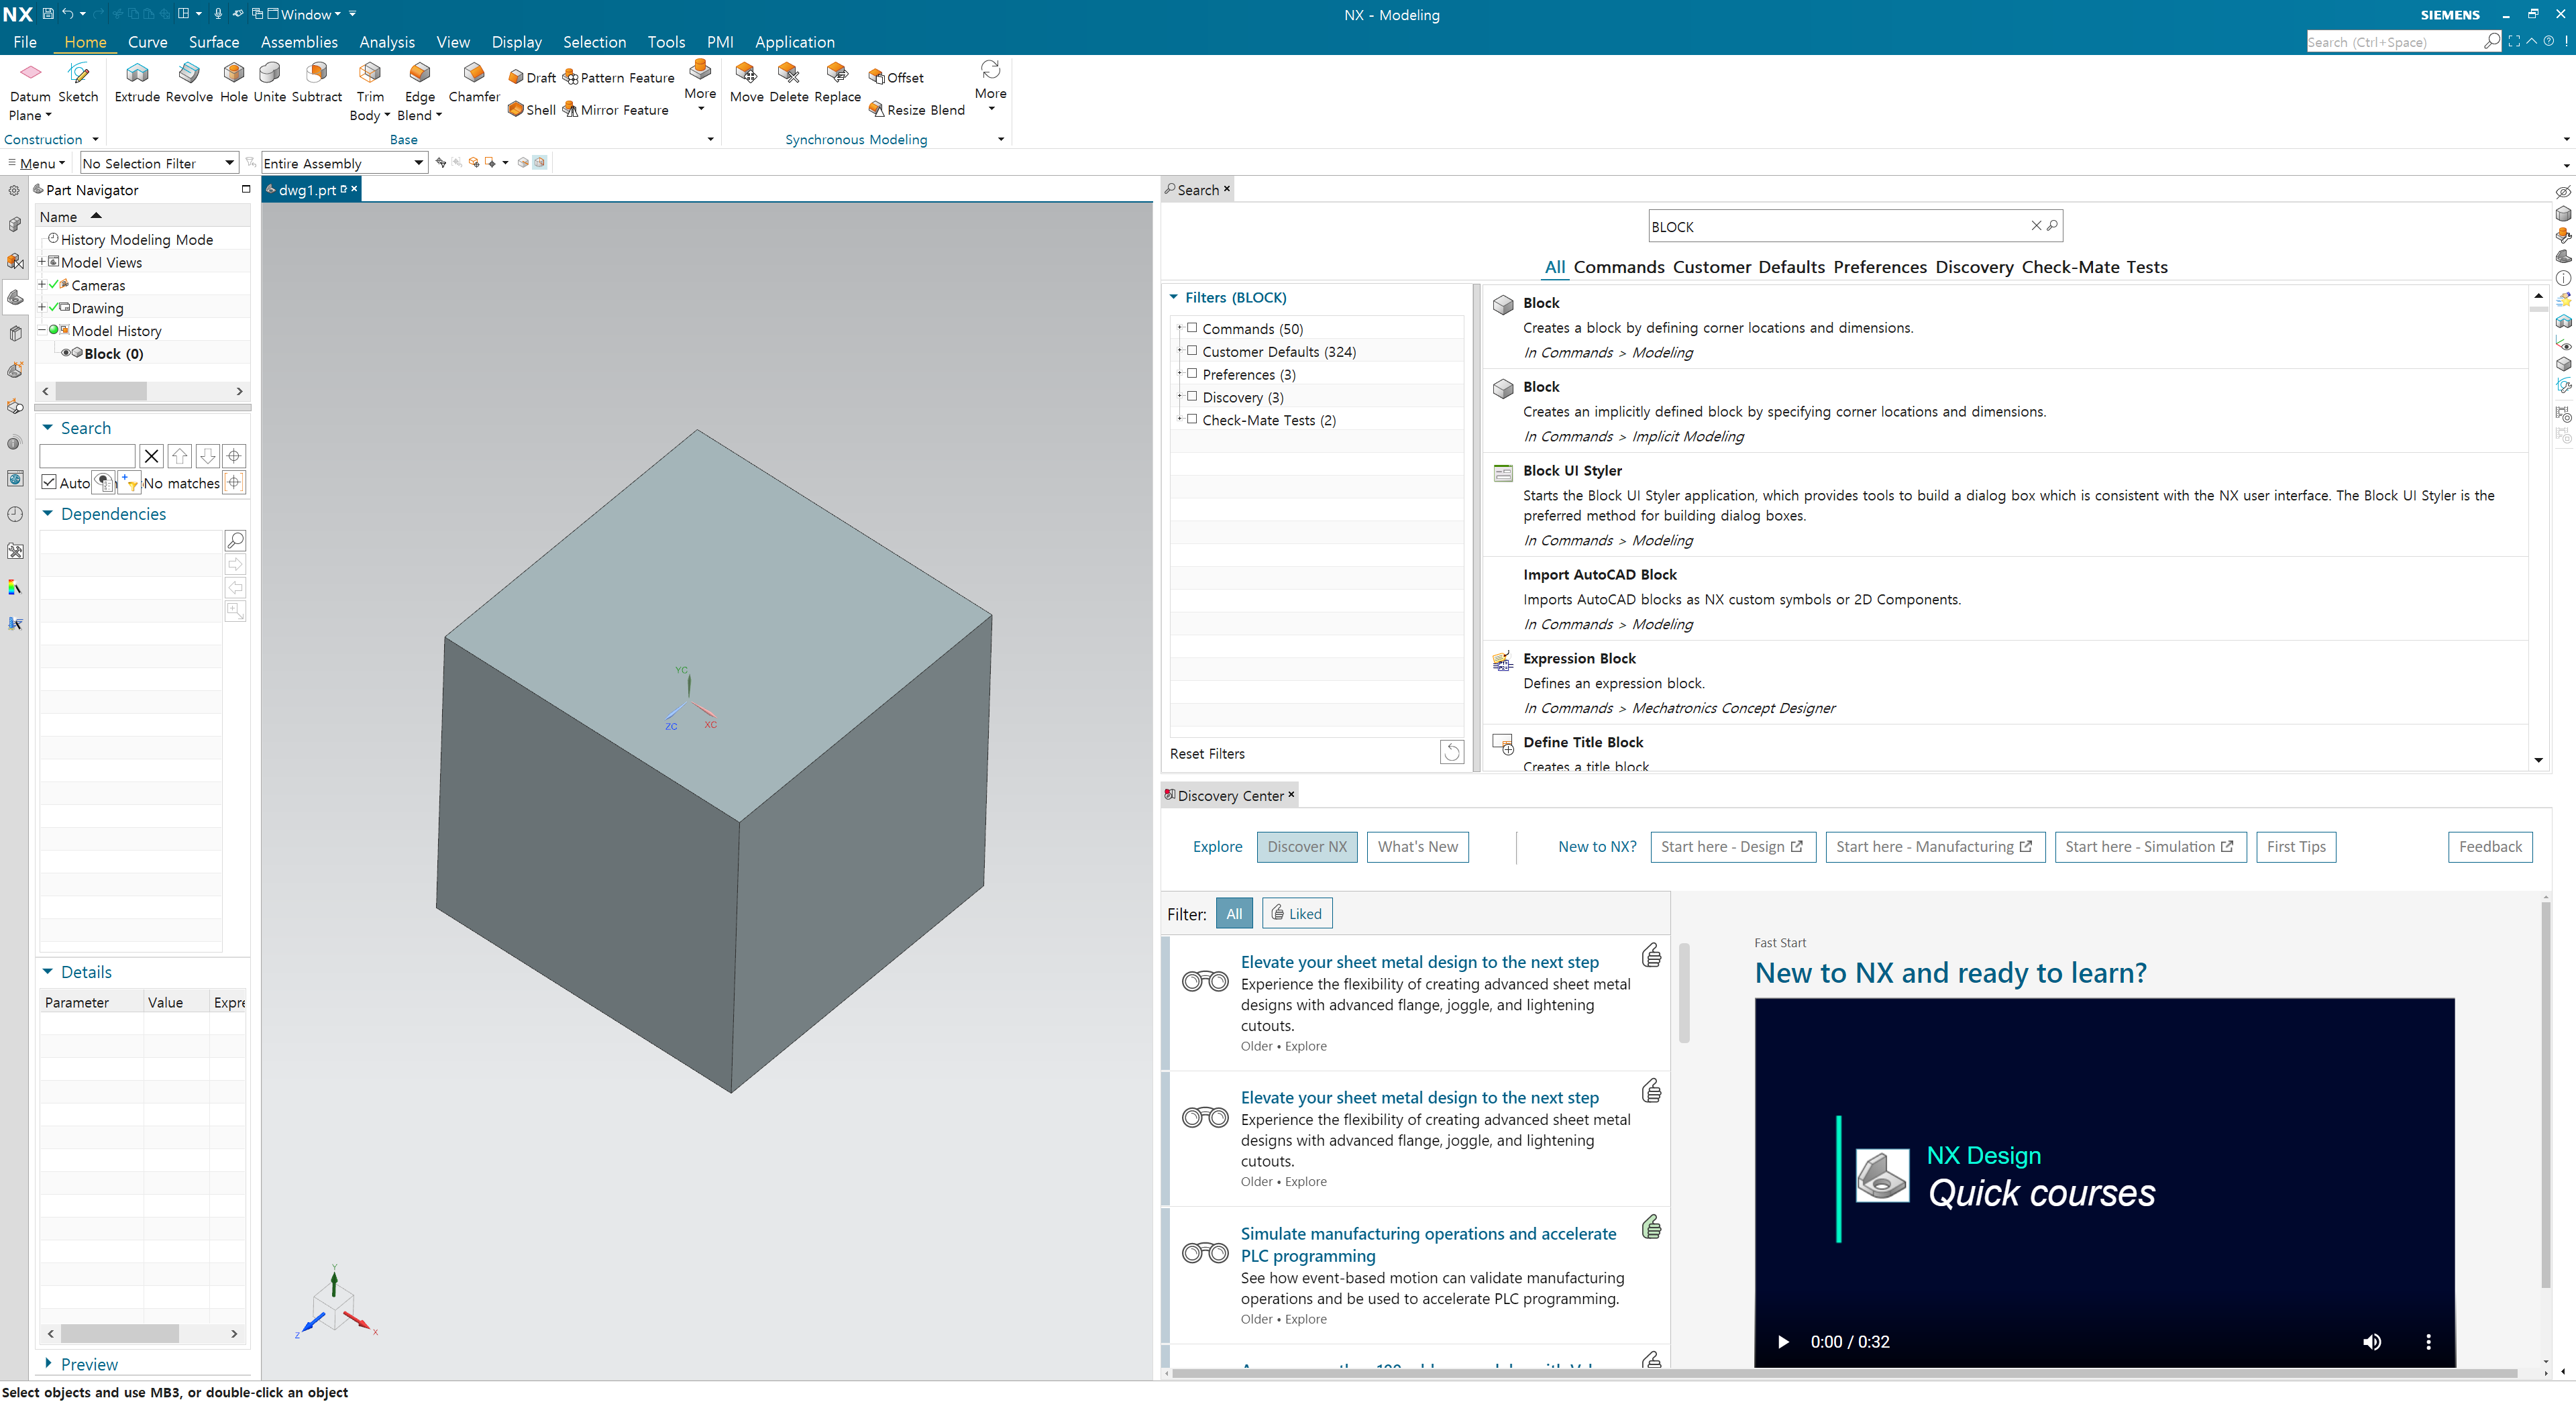The width and height of the screenshot is (2576, 1402).
Task: Check the Preferences (3) filter
Action: click(1192, 374)
